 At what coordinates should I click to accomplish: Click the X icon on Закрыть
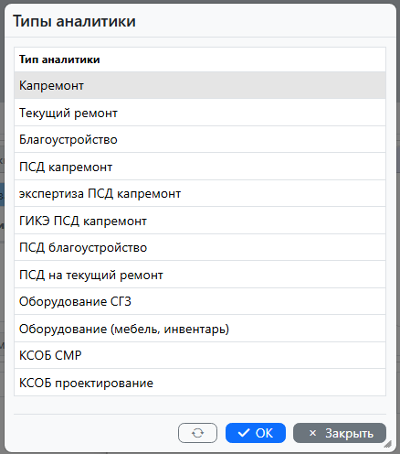312,433
